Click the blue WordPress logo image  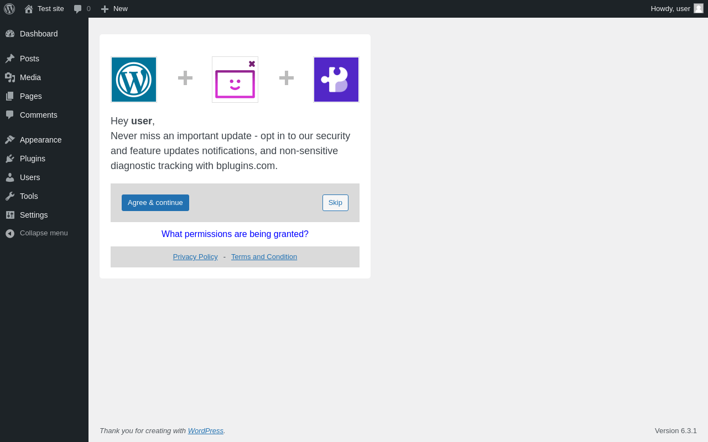click(x=134, y=80)
